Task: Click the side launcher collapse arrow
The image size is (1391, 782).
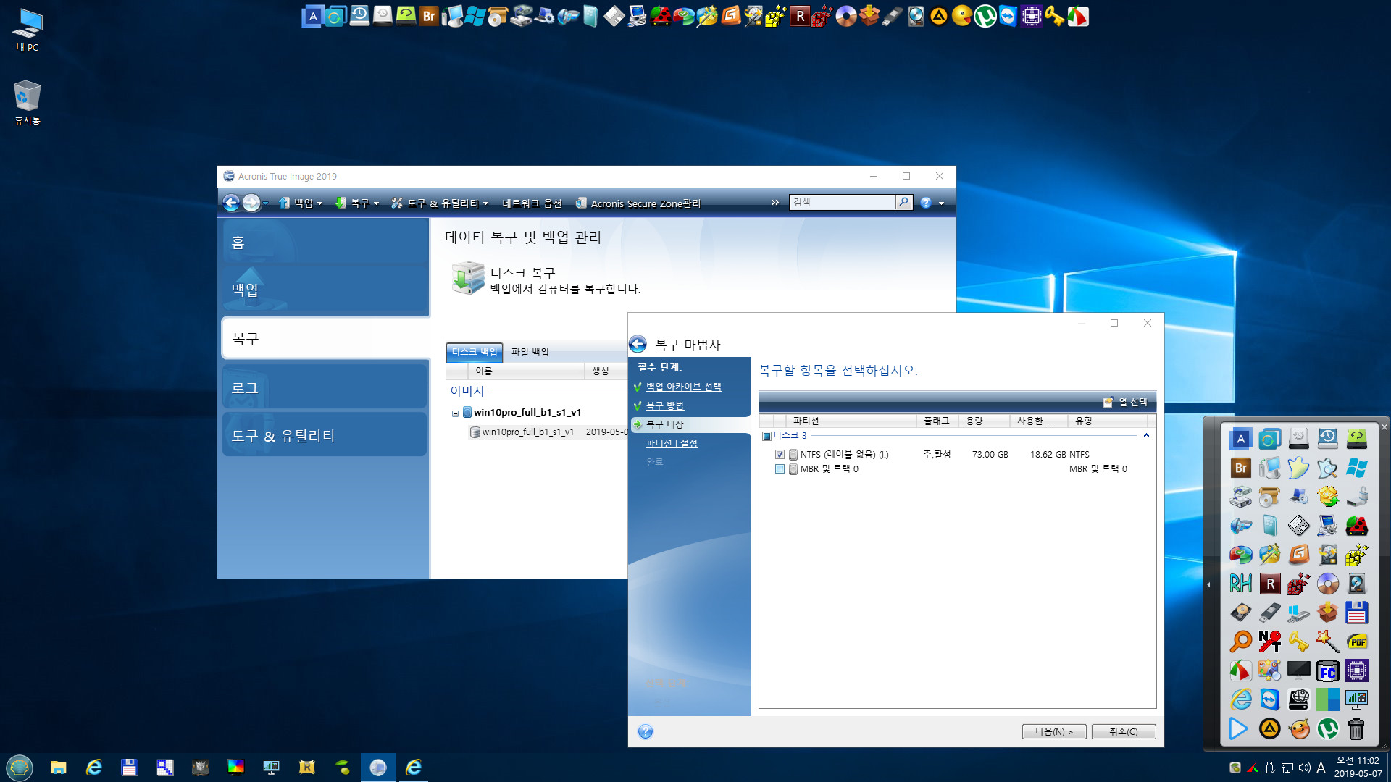Action: pos(1208,584)
